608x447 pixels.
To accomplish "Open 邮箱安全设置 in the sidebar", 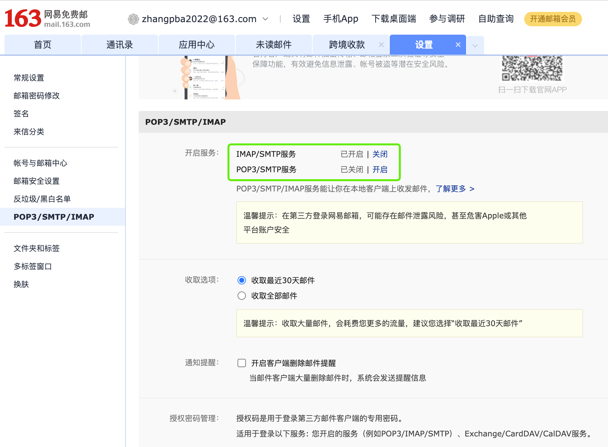I will [37, 181].
